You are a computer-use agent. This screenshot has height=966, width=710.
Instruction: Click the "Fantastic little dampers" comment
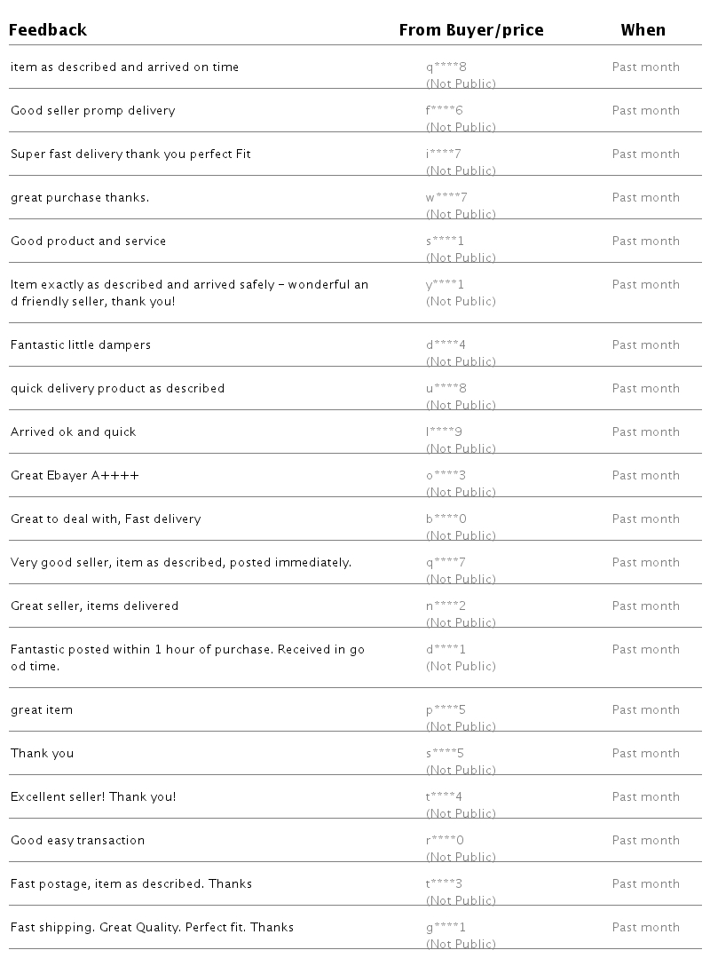pos(81,345)
